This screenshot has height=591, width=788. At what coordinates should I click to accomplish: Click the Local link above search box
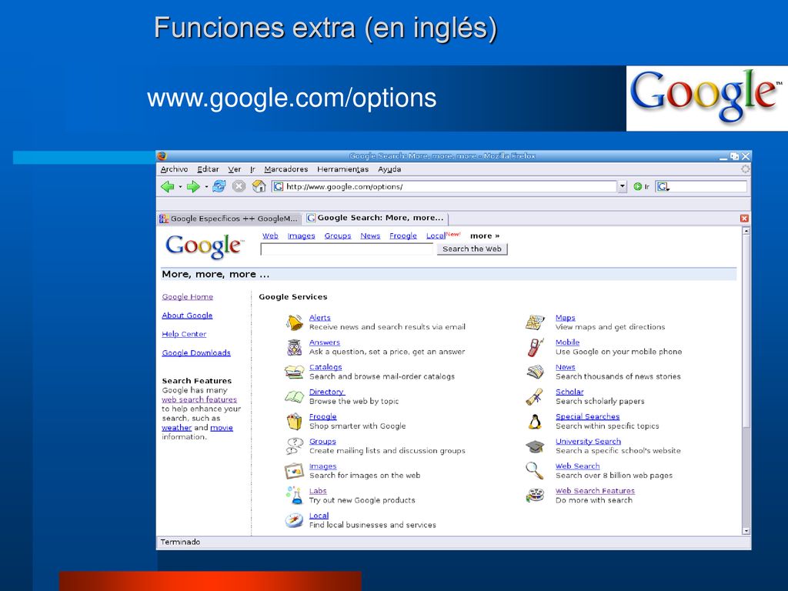tap(436, 235)
